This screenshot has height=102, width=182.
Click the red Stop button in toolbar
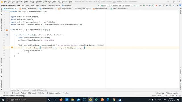pos(156,5)
